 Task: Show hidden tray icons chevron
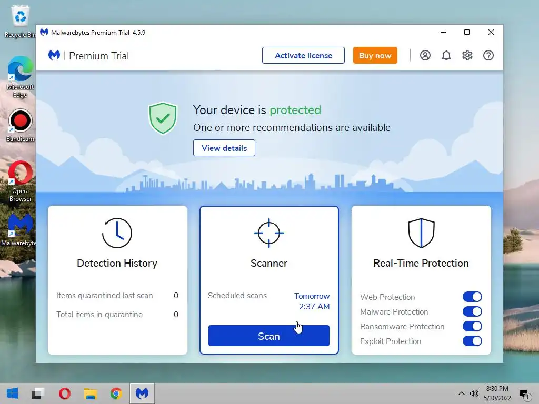[x=462, y=393]
